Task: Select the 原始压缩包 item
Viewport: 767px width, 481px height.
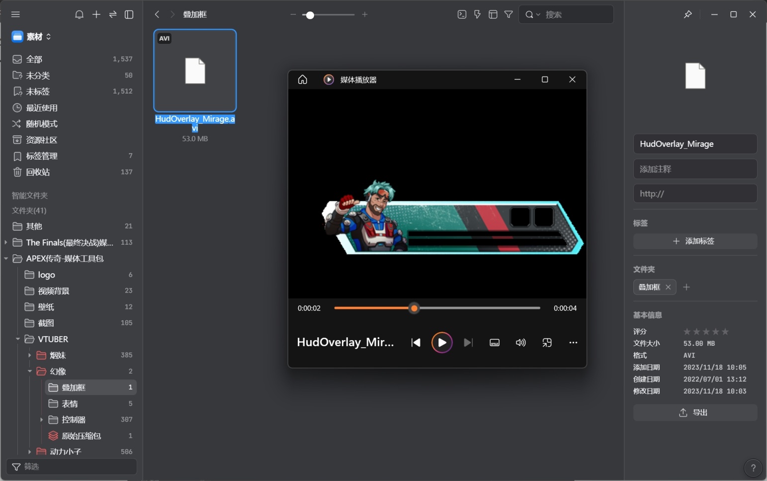Action: [x=90, y=436]
